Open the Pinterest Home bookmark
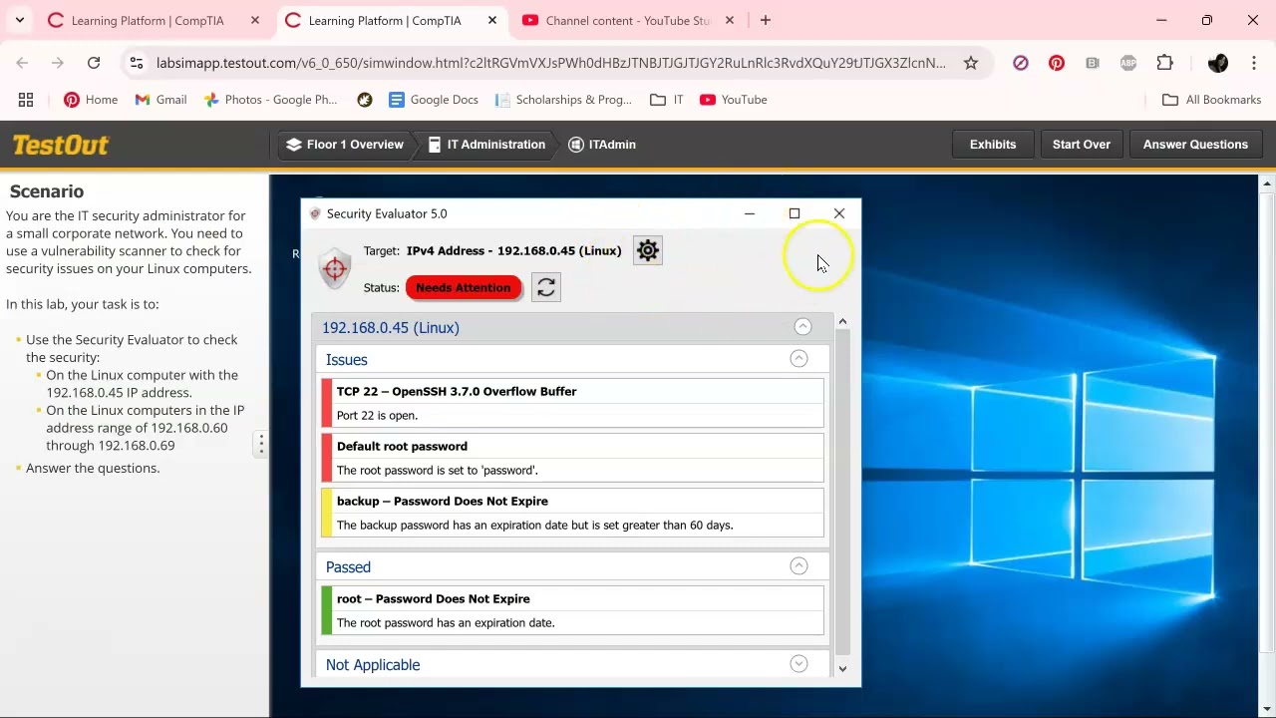 [x=91, y=100]
